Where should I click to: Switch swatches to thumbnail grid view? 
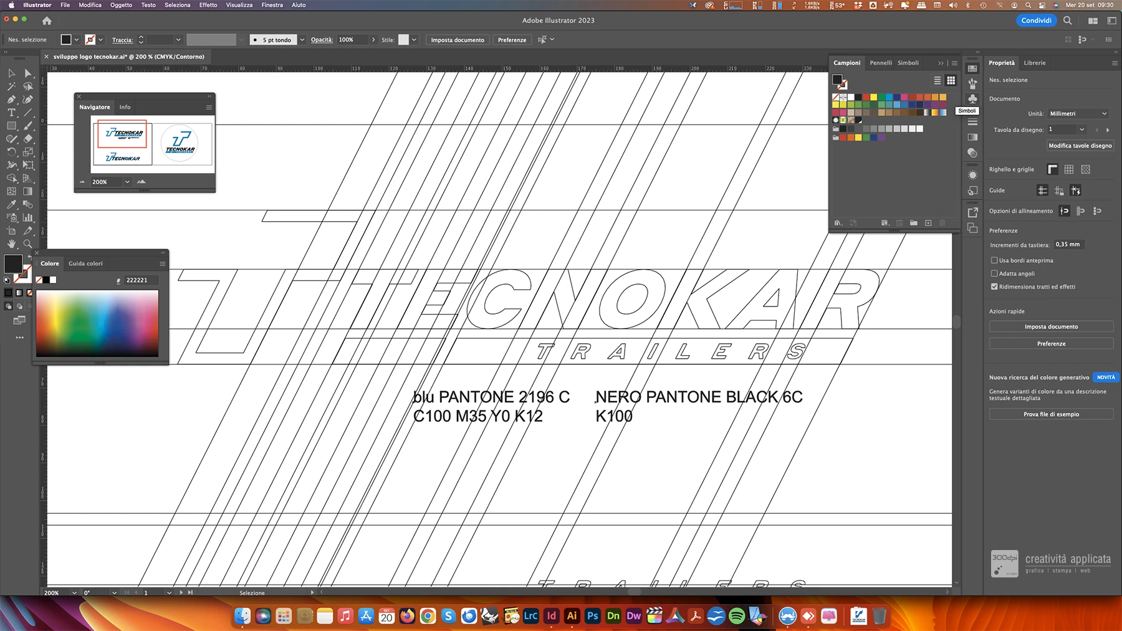(x=951, y=80)
